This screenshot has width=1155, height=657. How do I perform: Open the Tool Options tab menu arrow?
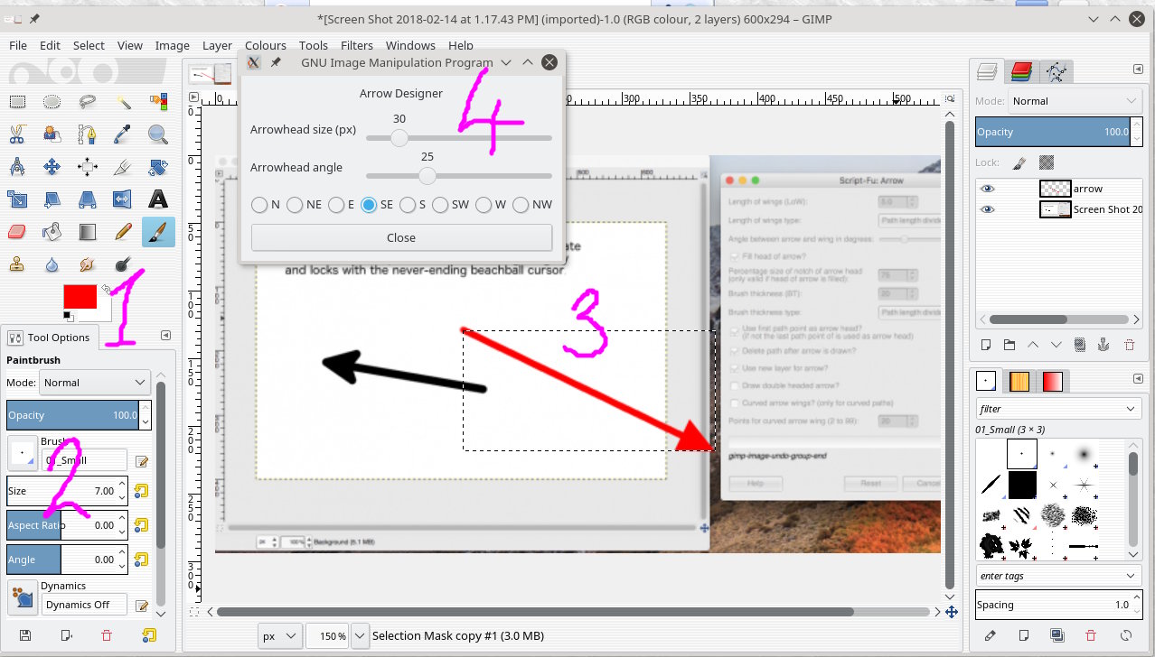[x=165, y=336]
